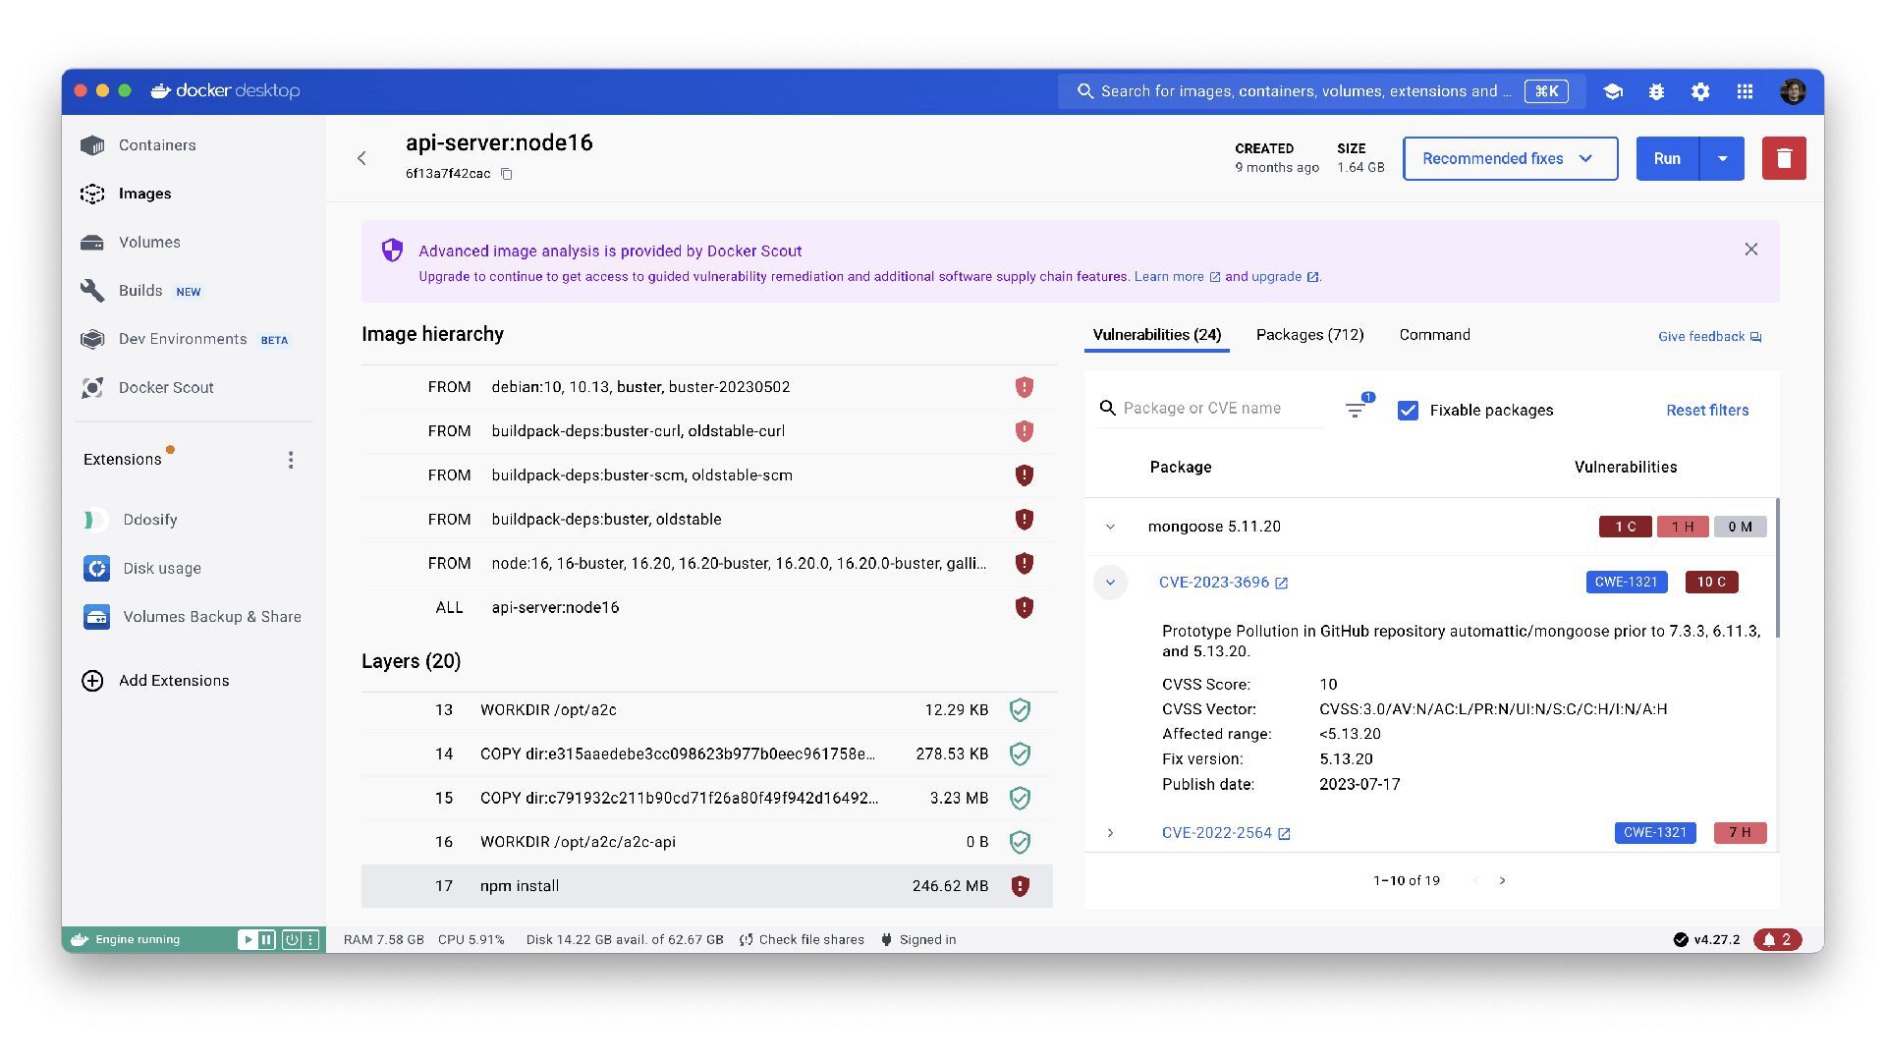The image size is (1886, 1061).
Task: Go to next page of vulnerabilities
Action: pyautogui.click(x=1502, y=881)
